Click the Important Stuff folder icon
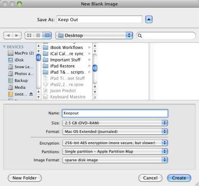This screenshot has height=186, width=199. [x=45, y=60]
